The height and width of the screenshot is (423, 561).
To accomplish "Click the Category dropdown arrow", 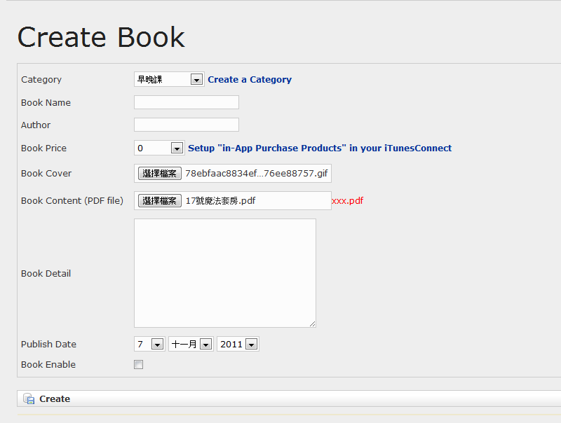I will coord(196,79).
